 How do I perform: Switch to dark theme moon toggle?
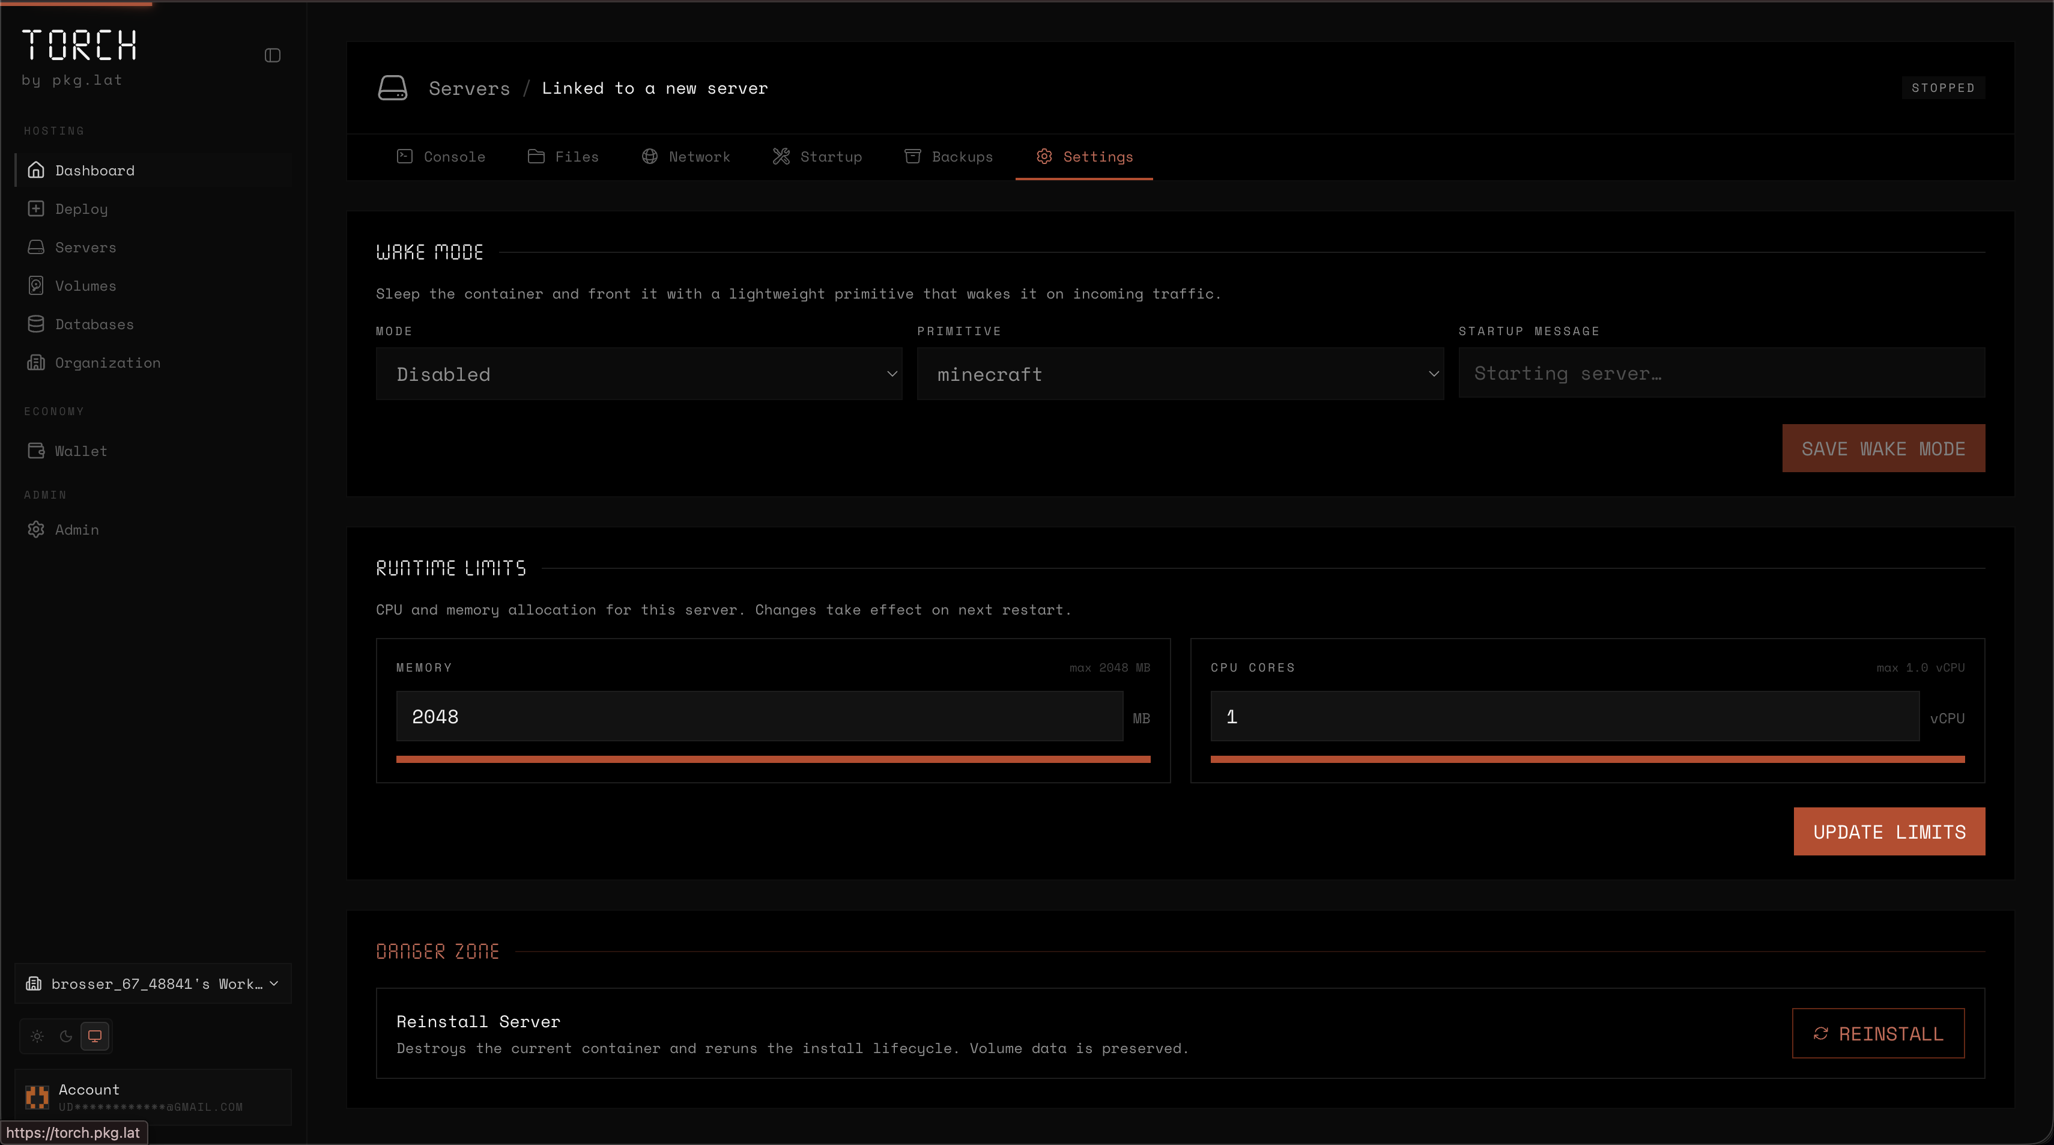(66, 1036)
